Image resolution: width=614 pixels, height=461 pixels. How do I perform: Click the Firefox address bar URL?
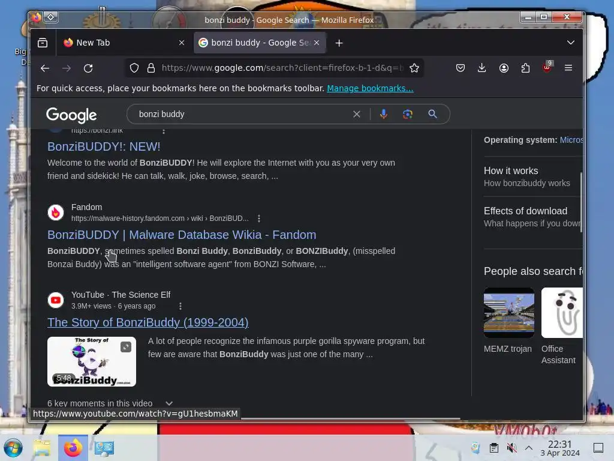282,68
